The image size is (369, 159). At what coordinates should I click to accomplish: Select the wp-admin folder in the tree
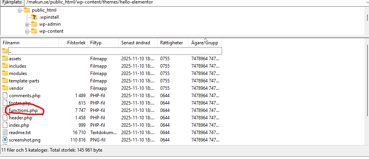(x=49, y=24)
